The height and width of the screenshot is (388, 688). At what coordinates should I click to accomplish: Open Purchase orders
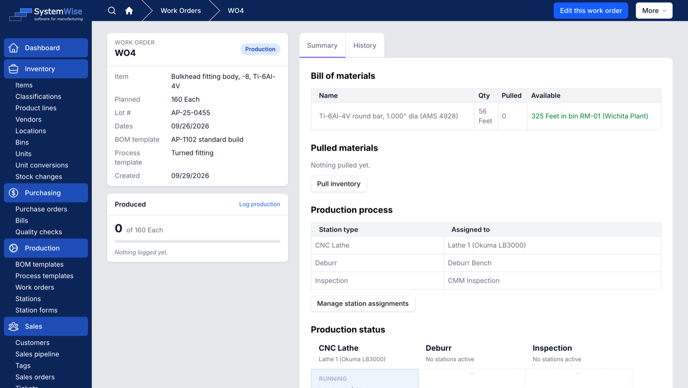click(41, 209)
